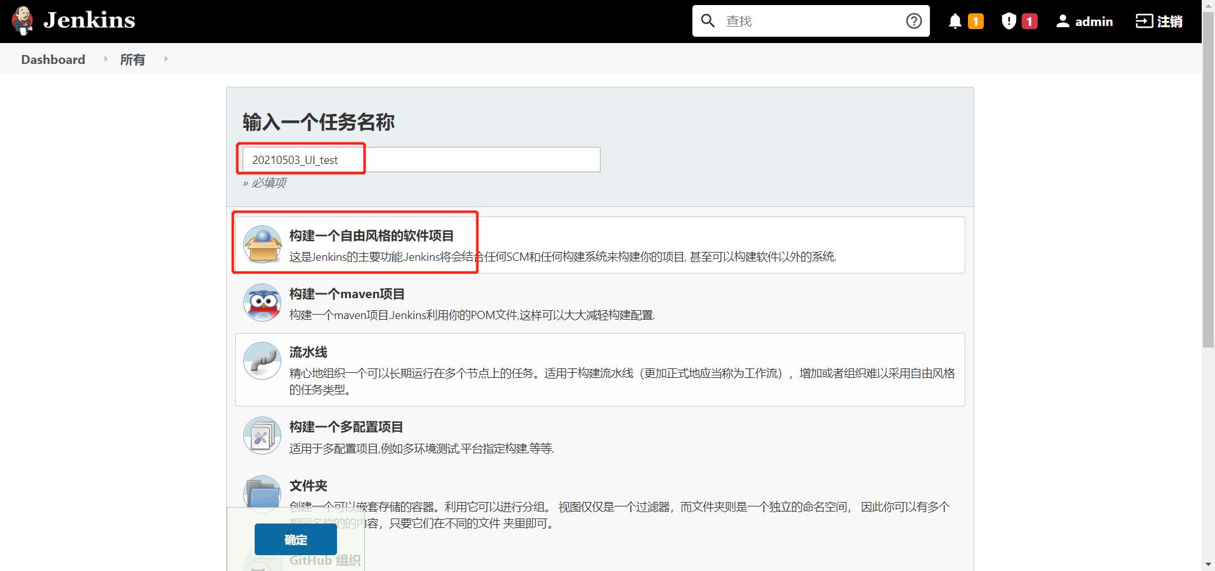Open the notifications bell icon
The image size is (1215, 571).
(955, 22)
